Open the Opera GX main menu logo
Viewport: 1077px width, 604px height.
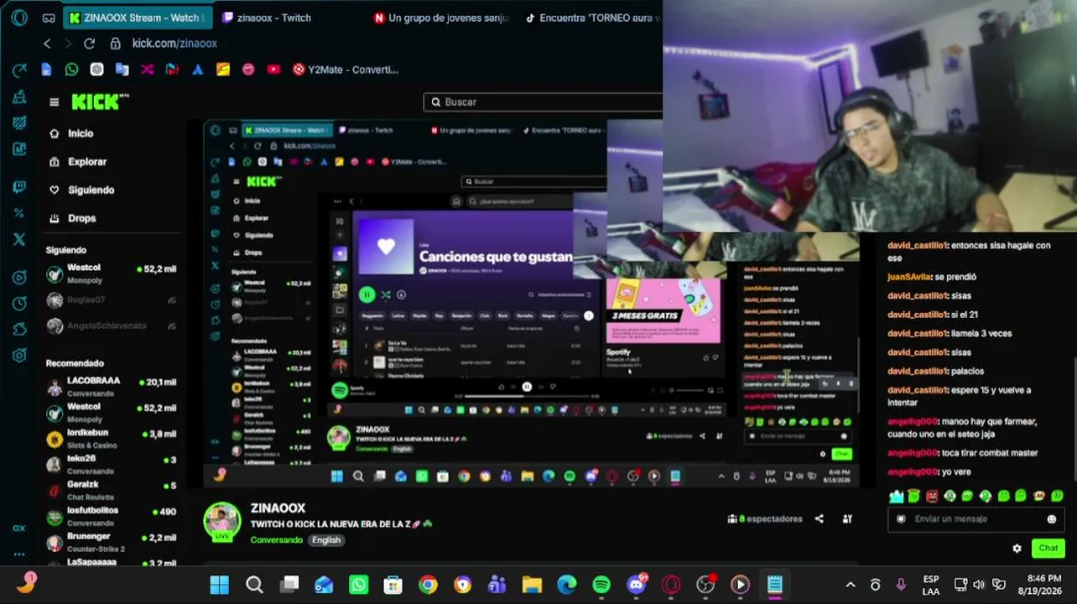pyautogui.click(x=19, y=17)
